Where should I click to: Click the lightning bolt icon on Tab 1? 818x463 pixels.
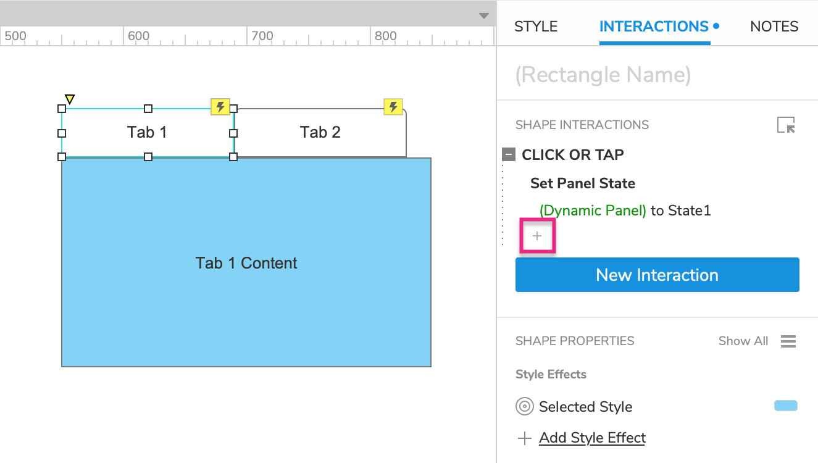pyautogui.click(x=220, y=107)
